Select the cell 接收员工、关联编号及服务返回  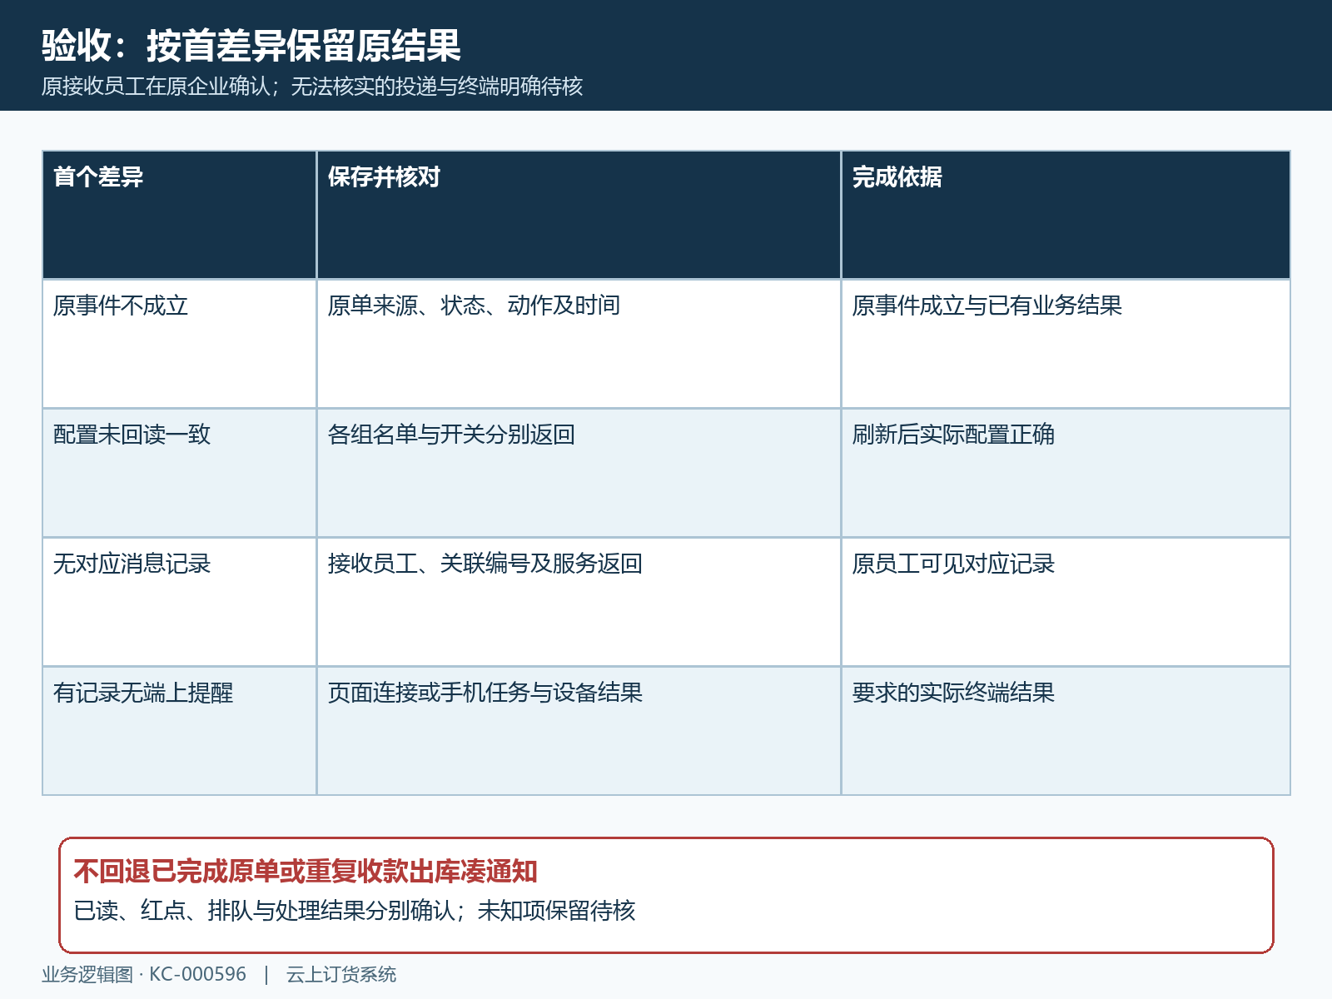(x=579, y=602)
